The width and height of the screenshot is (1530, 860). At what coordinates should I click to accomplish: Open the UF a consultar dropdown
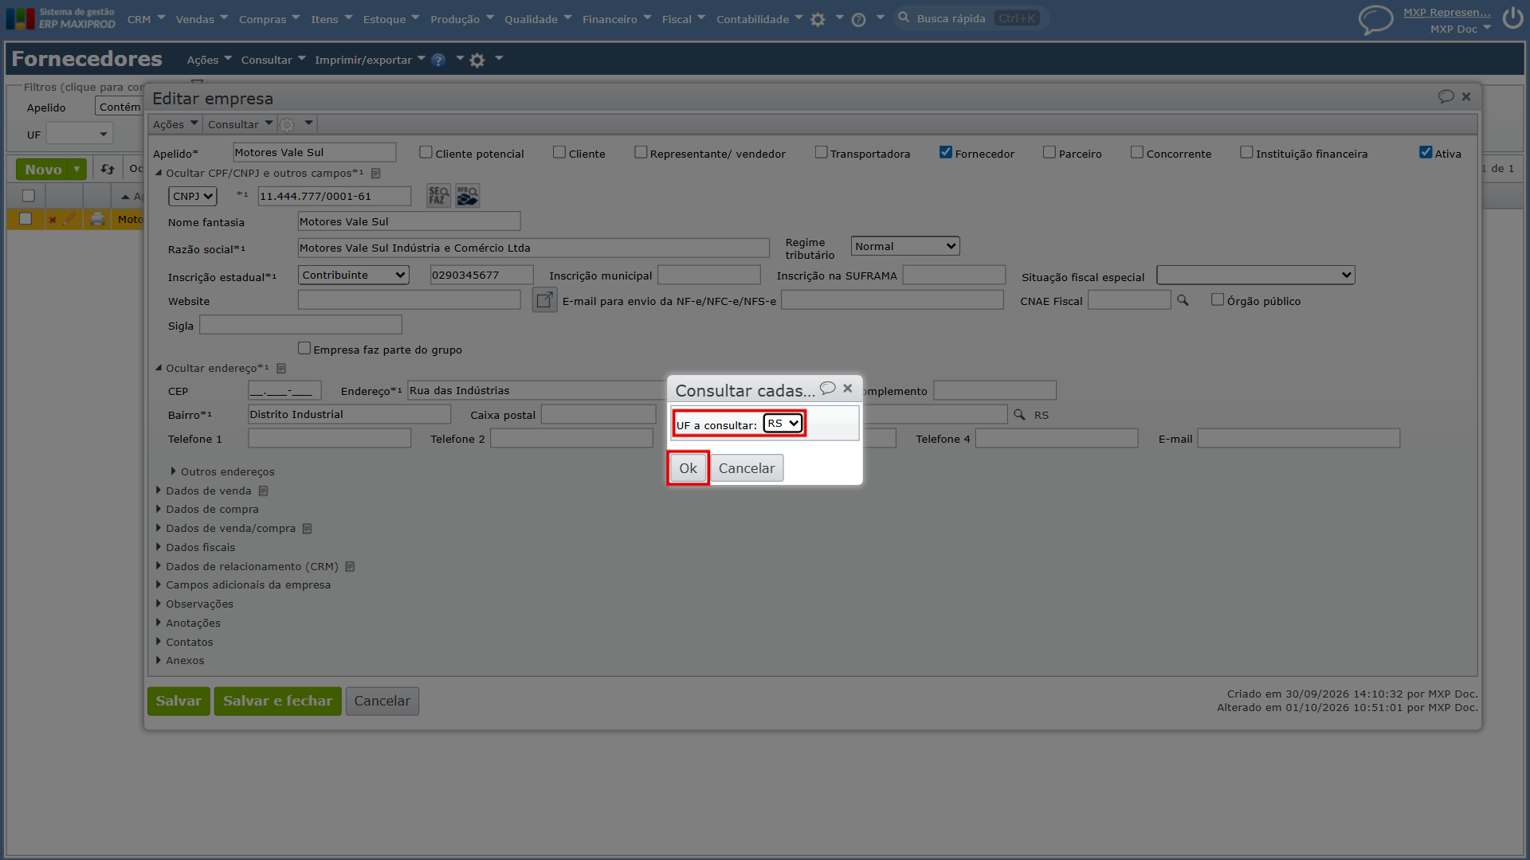tap(783, 424)
